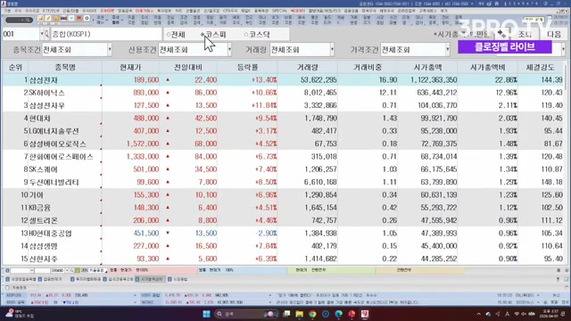
Task: Sort by the 종목명 column header
Action: click(65, 68)
